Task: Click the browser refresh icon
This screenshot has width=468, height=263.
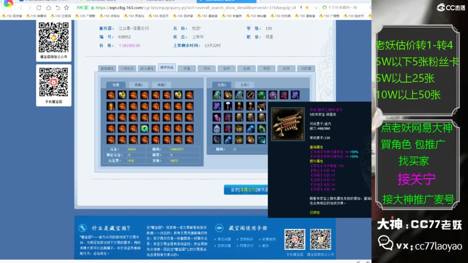Action: (39, 8)
